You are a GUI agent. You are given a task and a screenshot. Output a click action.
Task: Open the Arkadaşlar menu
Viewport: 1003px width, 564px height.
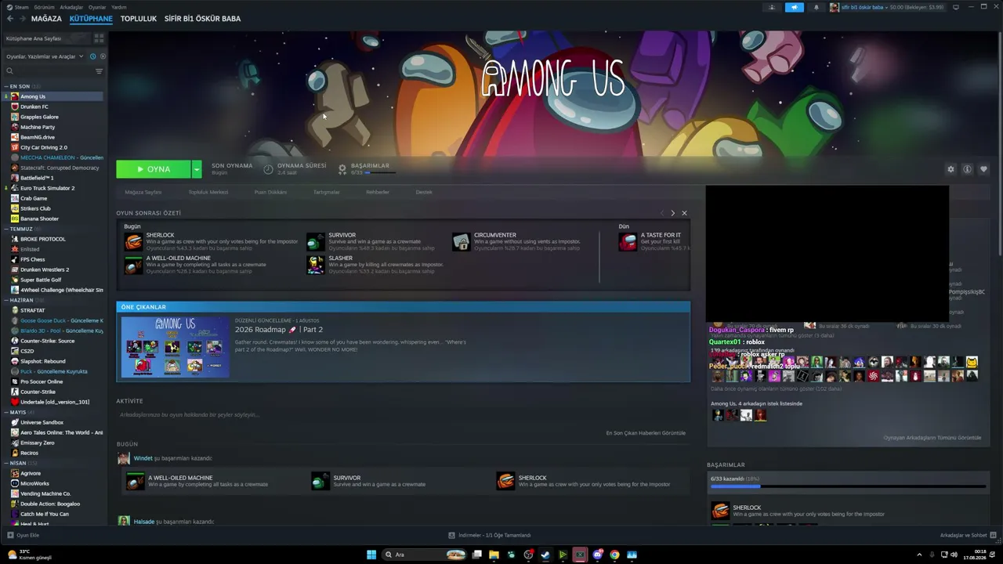click(71, 7)
